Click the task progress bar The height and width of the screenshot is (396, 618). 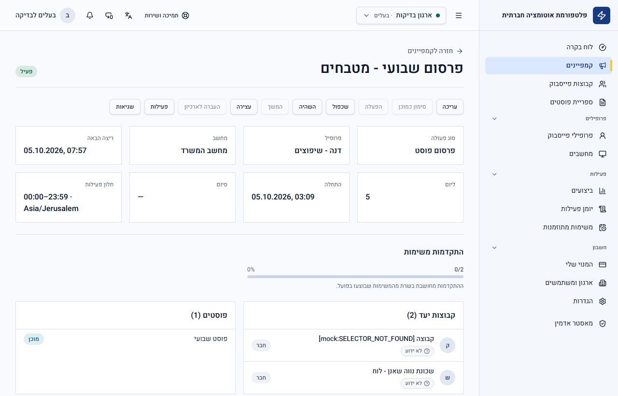tap(355, 277)
